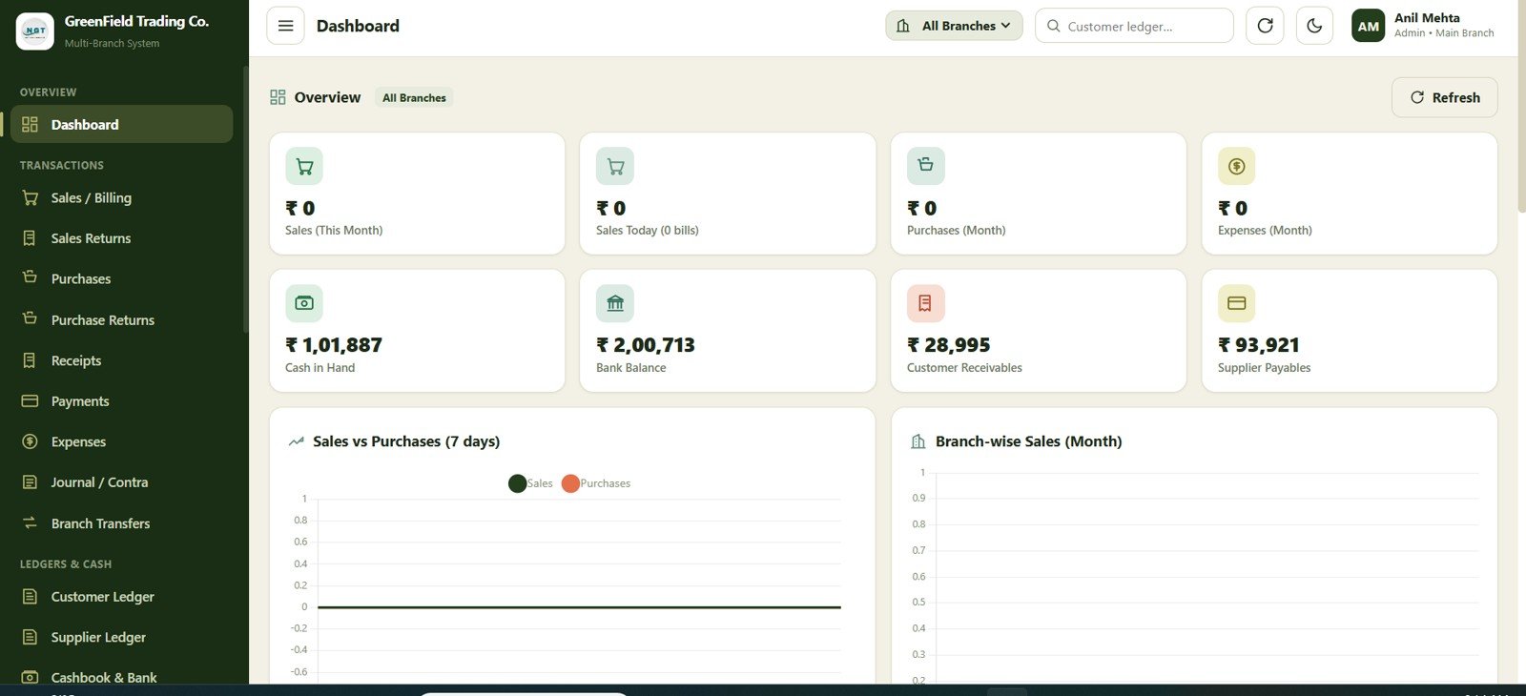
Task: Click the Purchases (Month) basket icon
Action: [926, 166]
